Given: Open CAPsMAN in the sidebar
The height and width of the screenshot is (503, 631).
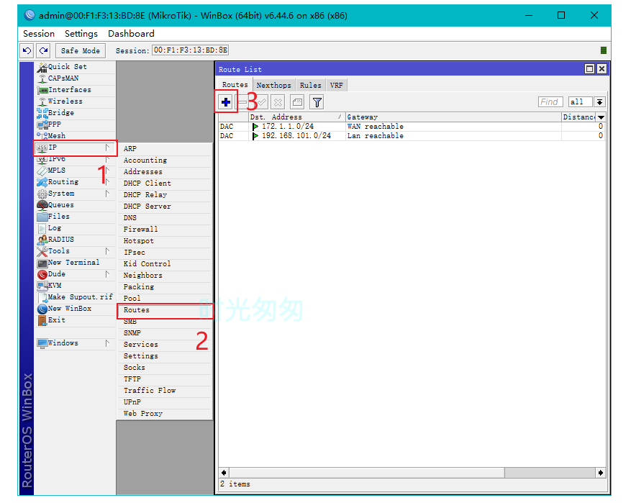Looking at the screenshot, I should click(75, 78).
